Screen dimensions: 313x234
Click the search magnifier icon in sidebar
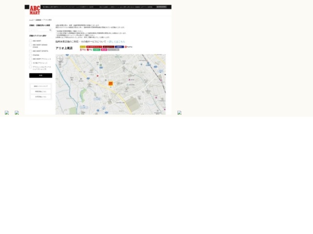(51, 30)
